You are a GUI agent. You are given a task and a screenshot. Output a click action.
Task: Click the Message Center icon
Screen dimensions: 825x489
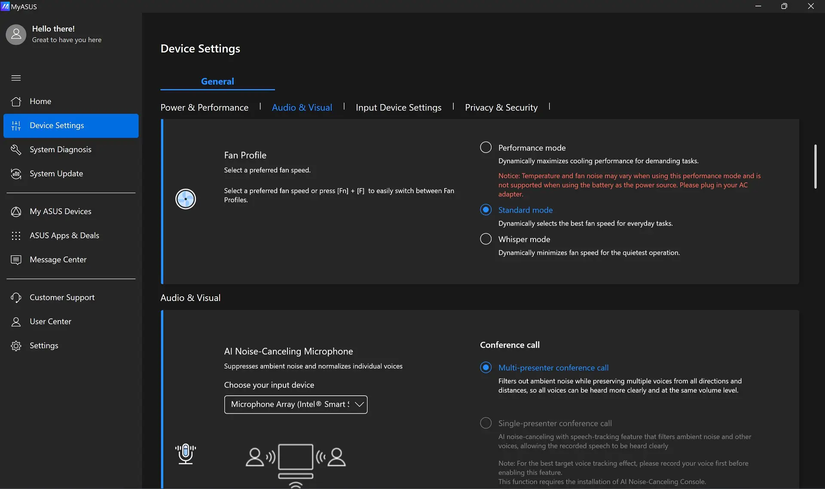click(16, 260)
